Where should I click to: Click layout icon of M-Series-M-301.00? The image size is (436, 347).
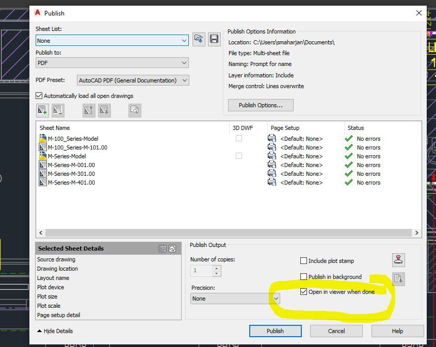point(43,174)
